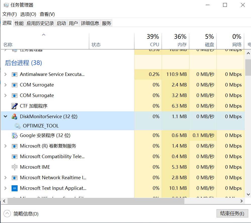
Task: Click the OPTIMIZE_TOOL gear icon
Action: [17, 126]
